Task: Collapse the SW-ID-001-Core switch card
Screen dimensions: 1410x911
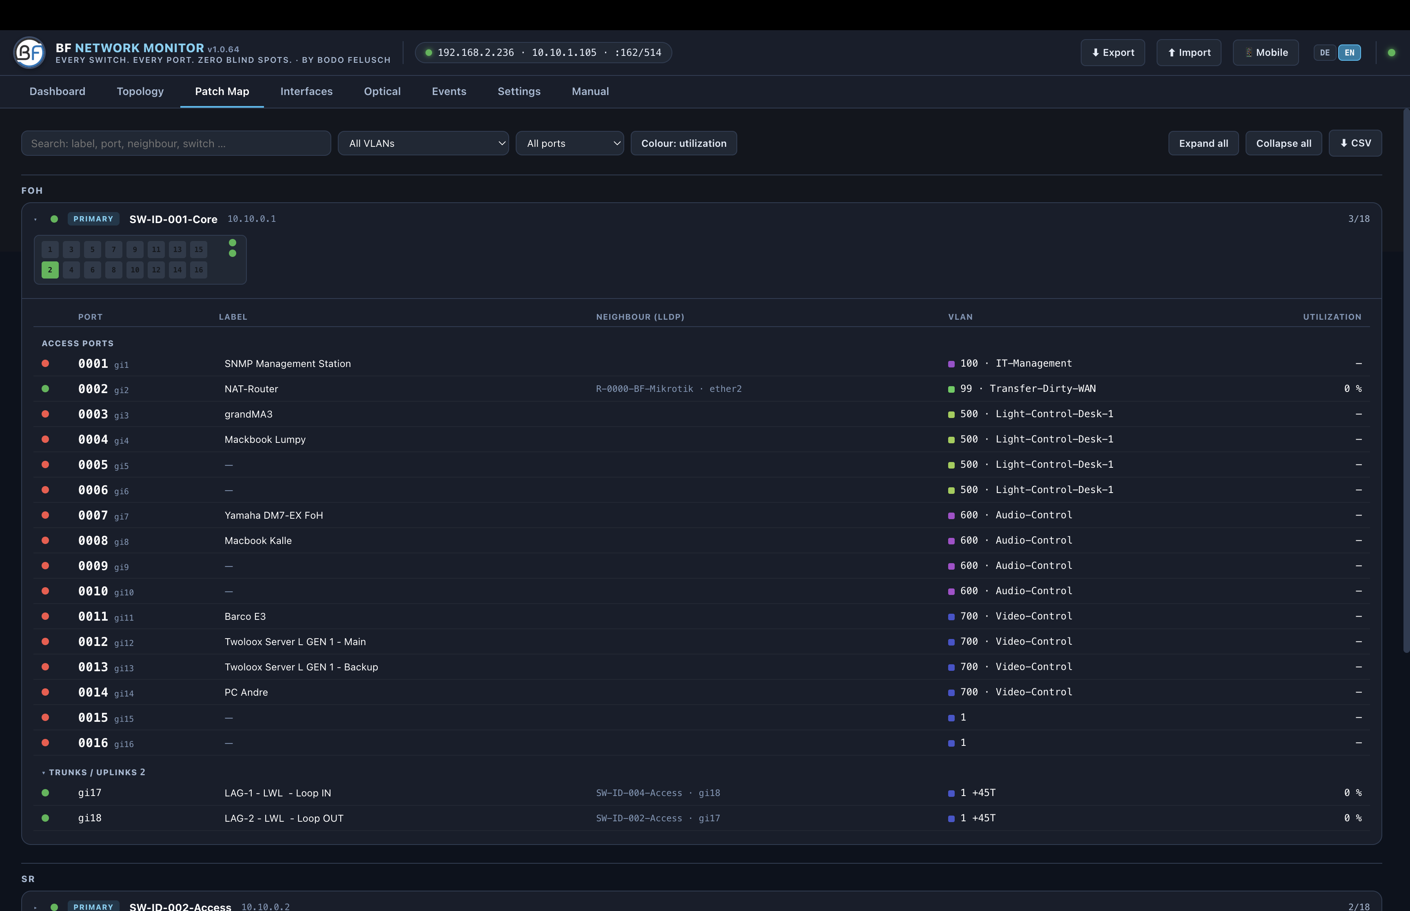Action: [x=35, y=219]
